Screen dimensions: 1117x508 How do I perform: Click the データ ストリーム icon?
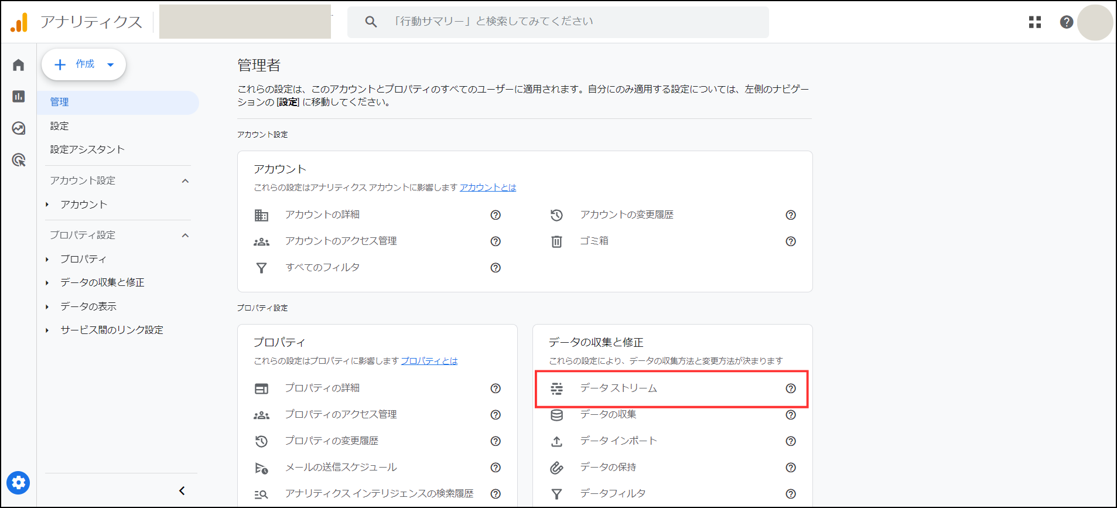coord(556,388)
